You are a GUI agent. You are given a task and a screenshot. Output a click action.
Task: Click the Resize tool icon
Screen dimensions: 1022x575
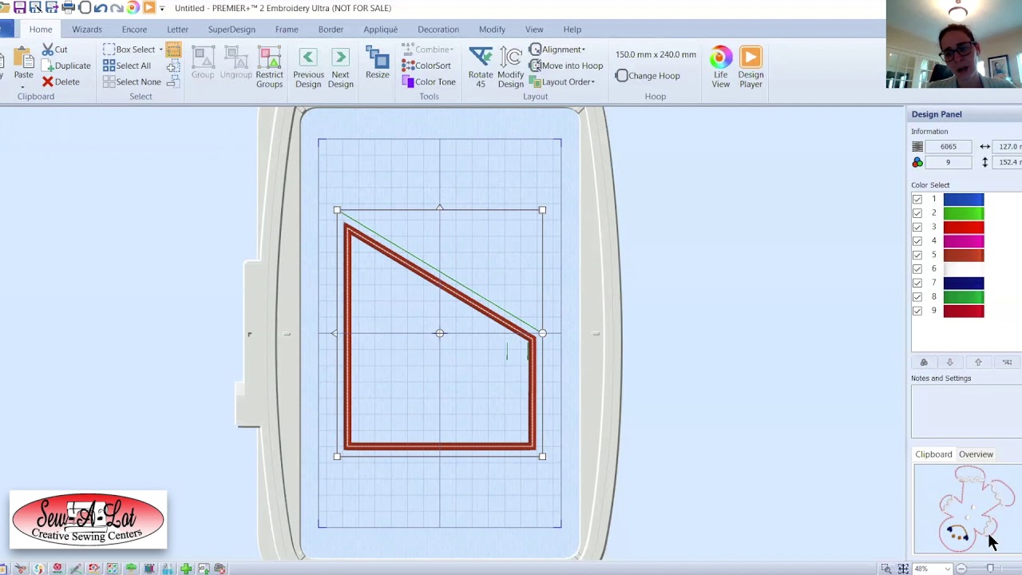(x=377, y=62)
